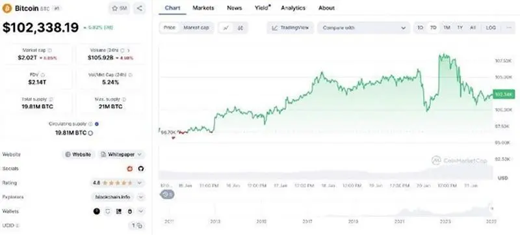
Task: Open the GitHub social icon
Action: click(141, 169)
